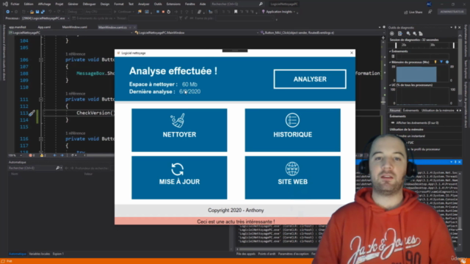Screen dimensions: 470x264
Task: Click the Live Share button
Action: coord(413,12)
